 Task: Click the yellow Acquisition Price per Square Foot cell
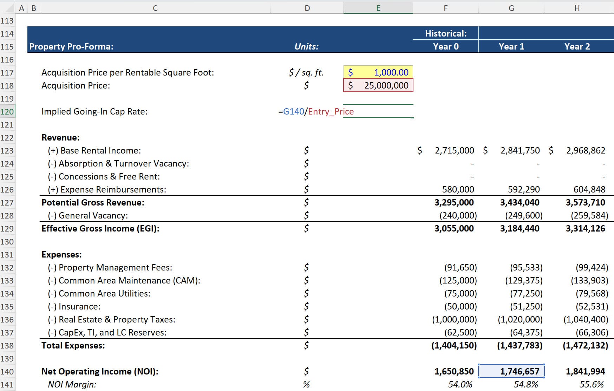click(x=378, y=72)
